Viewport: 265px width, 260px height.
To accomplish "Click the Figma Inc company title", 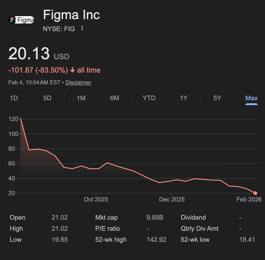I will [x=71, y=15].
